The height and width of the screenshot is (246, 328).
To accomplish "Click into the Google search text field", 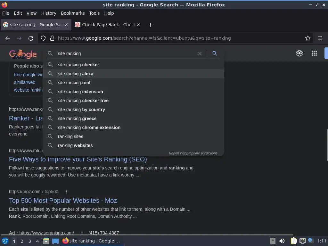I will (x=126, y=53).
